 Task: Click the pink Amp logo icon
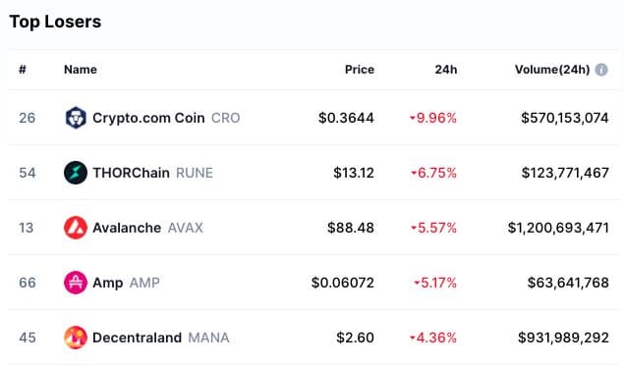pos(76,283)
